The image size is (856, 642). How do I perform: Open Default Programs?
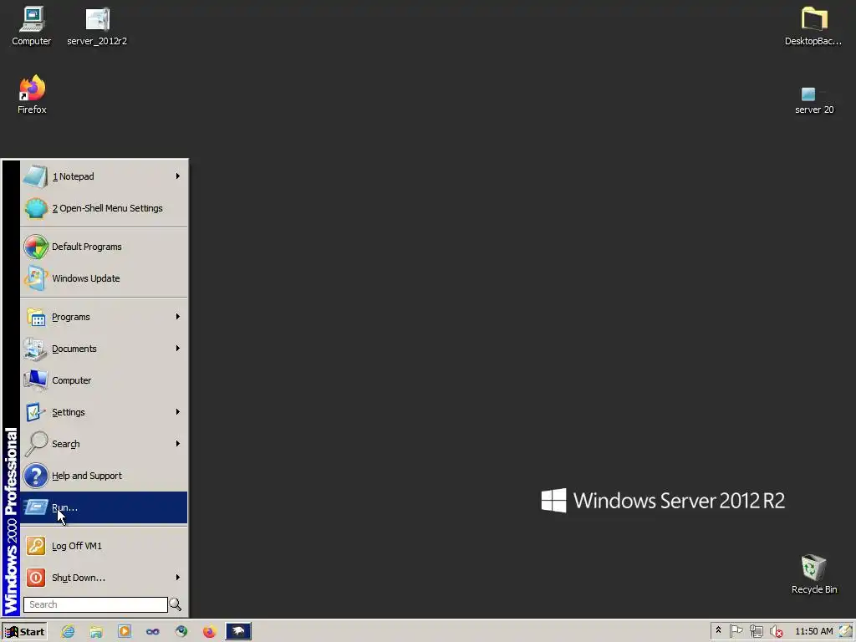(104, 247)
